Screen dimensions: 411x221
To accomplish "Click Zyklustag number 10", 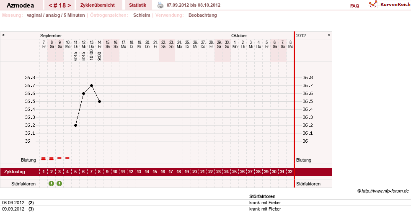I will point(115,172).
